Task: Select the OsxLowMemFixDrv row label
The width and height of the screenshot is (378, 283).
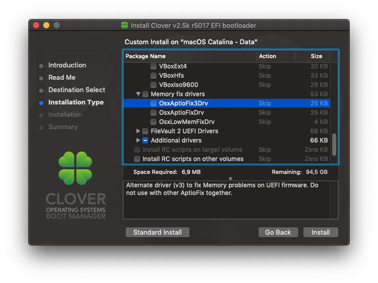Action: (x=186, y=122)
